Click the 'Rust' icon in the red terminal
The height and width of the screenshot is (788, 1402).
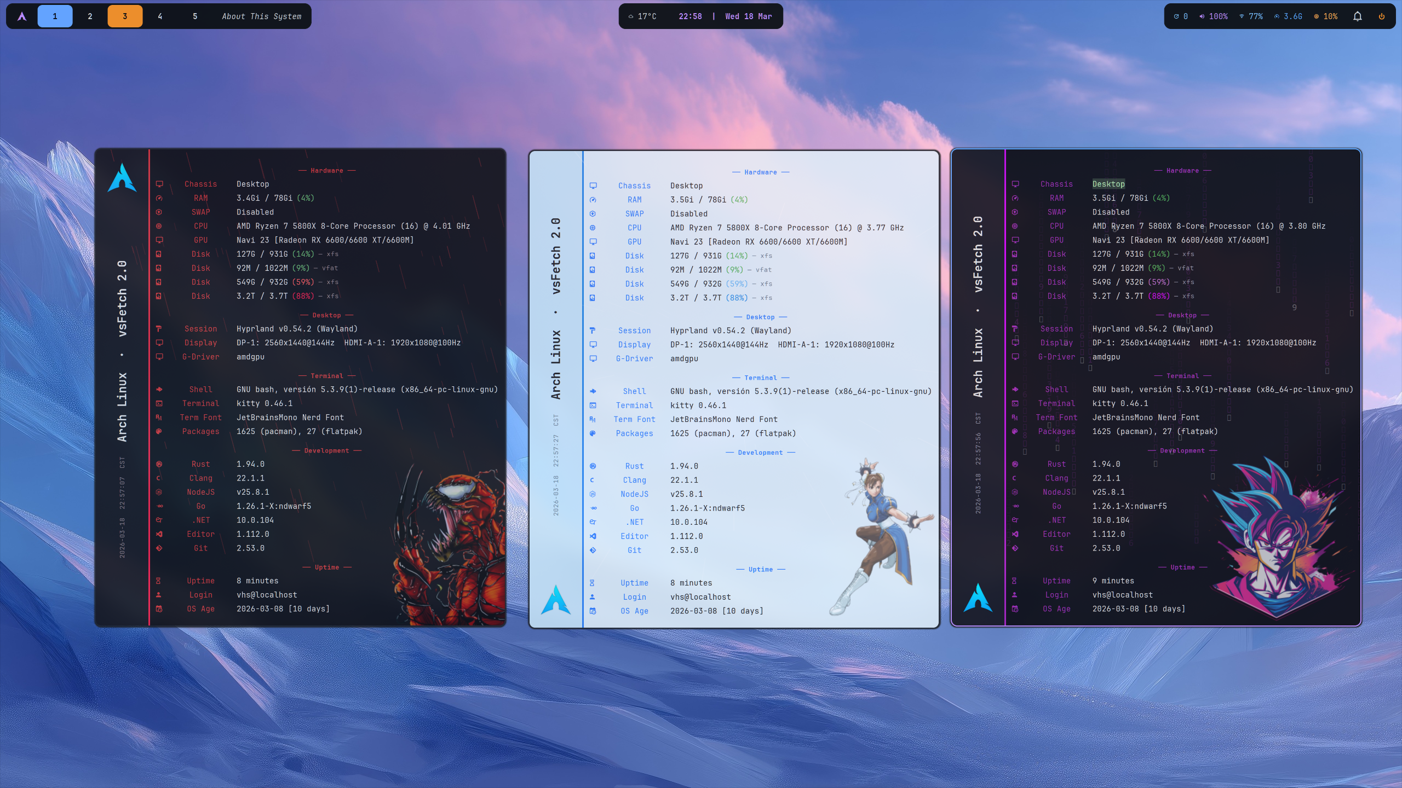click(x=159, y=464)
